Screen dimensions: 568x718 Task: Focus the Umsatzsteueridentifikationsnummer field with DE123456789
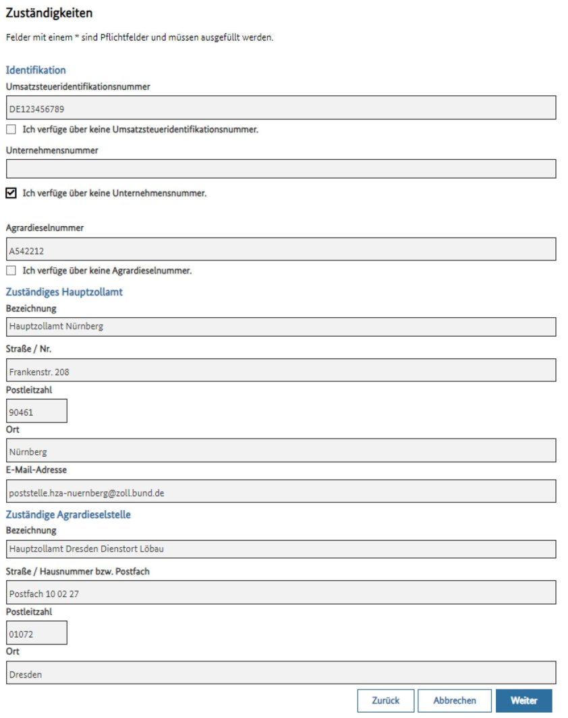click(x=281, y=108)
